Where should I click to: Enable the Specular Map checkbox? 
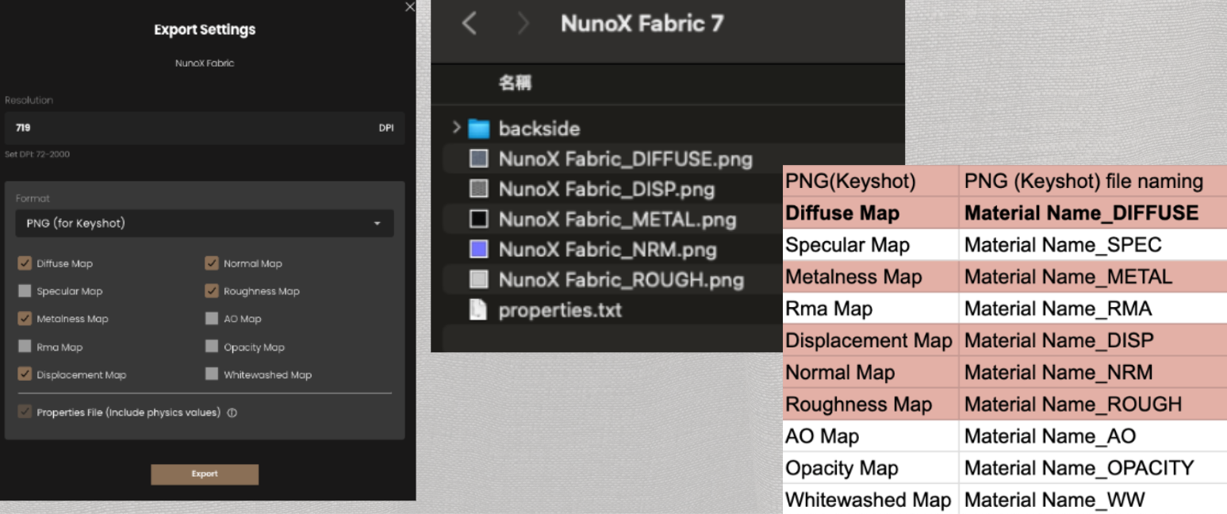pos(25,291)
